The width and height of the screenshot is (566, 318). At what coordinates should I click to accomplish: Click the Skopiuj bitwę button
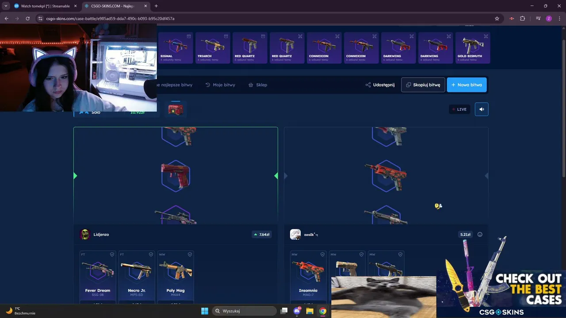423,85
